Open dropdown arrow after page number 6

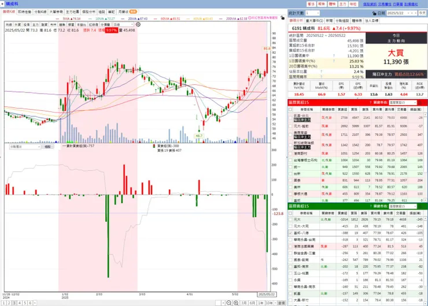click(35, 303)
